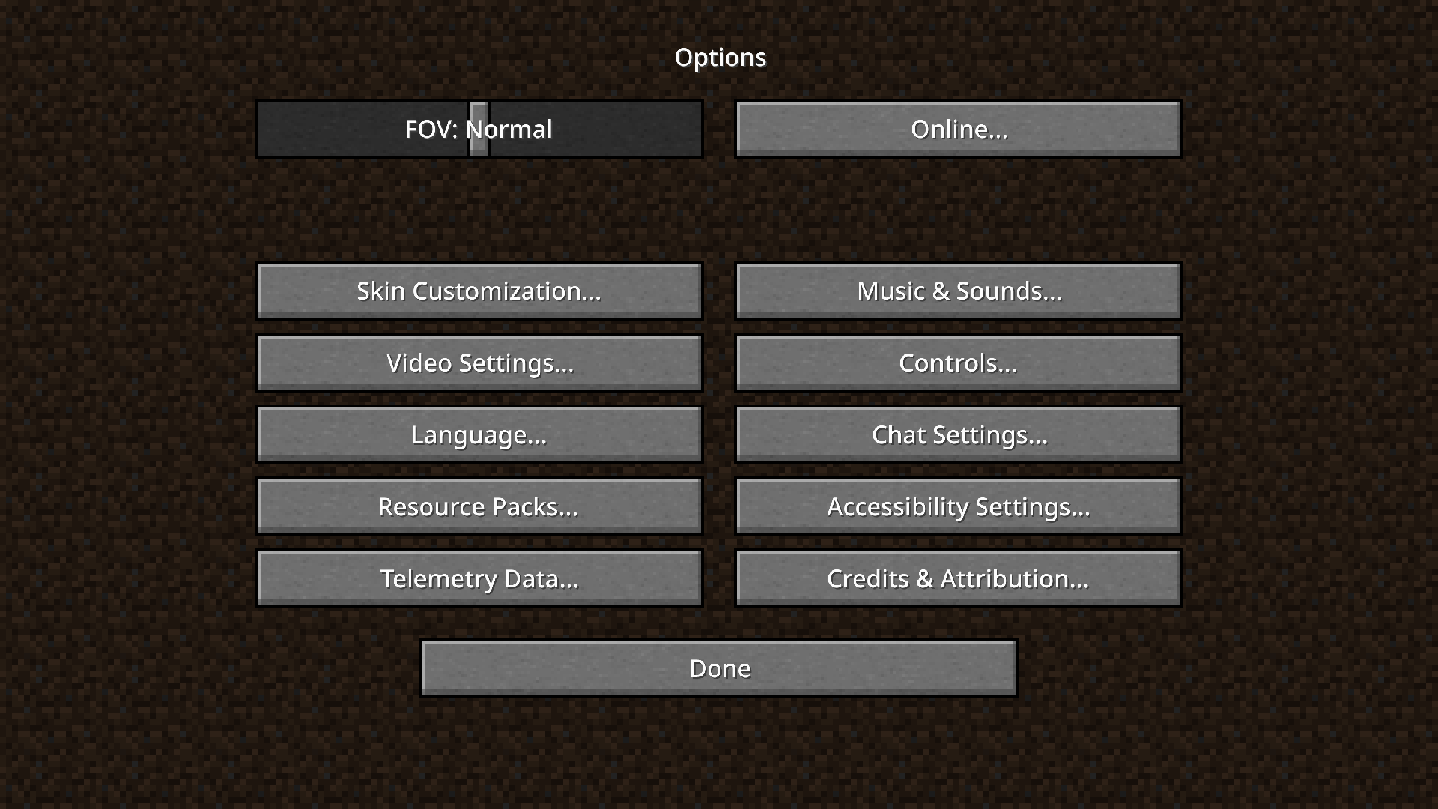
Task: Expand Video Settings subcategory
Action: tap(479, 363)
